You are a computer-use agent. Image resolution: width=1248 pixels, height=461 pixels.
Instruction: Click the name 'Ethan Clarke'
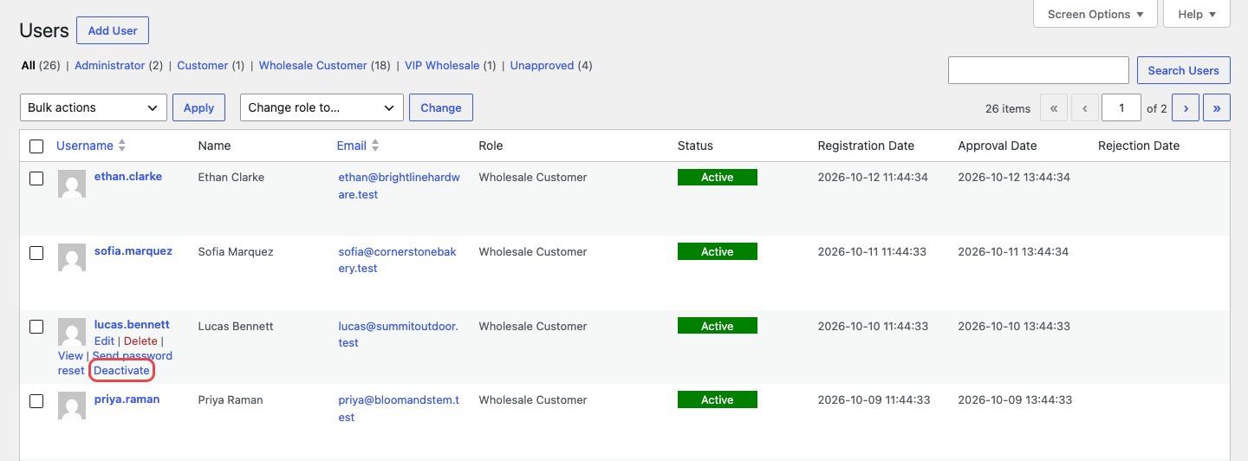coord(231,177)
